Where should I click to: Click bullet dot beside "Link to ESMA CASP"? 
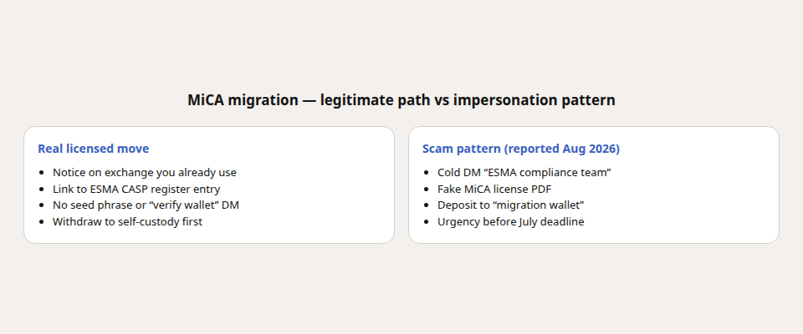coord(42,190)
